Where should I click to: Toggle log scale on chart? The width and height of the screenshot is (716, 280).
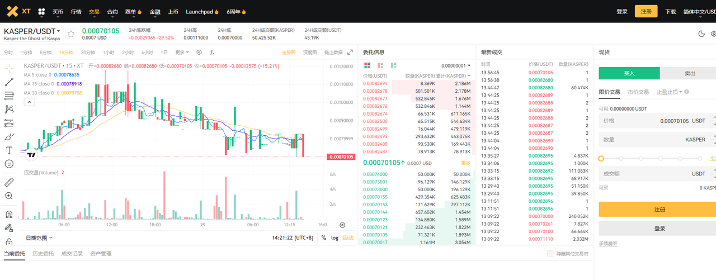point(335,238)
